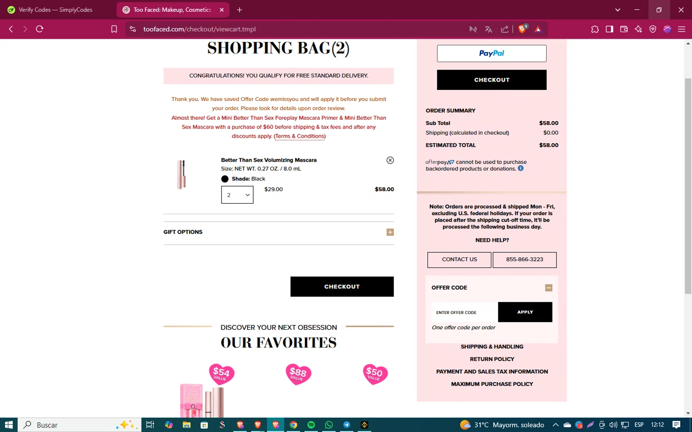Pay with the PayPal button
The height and width of the screenshot is (432, 692).
point(492,53)
